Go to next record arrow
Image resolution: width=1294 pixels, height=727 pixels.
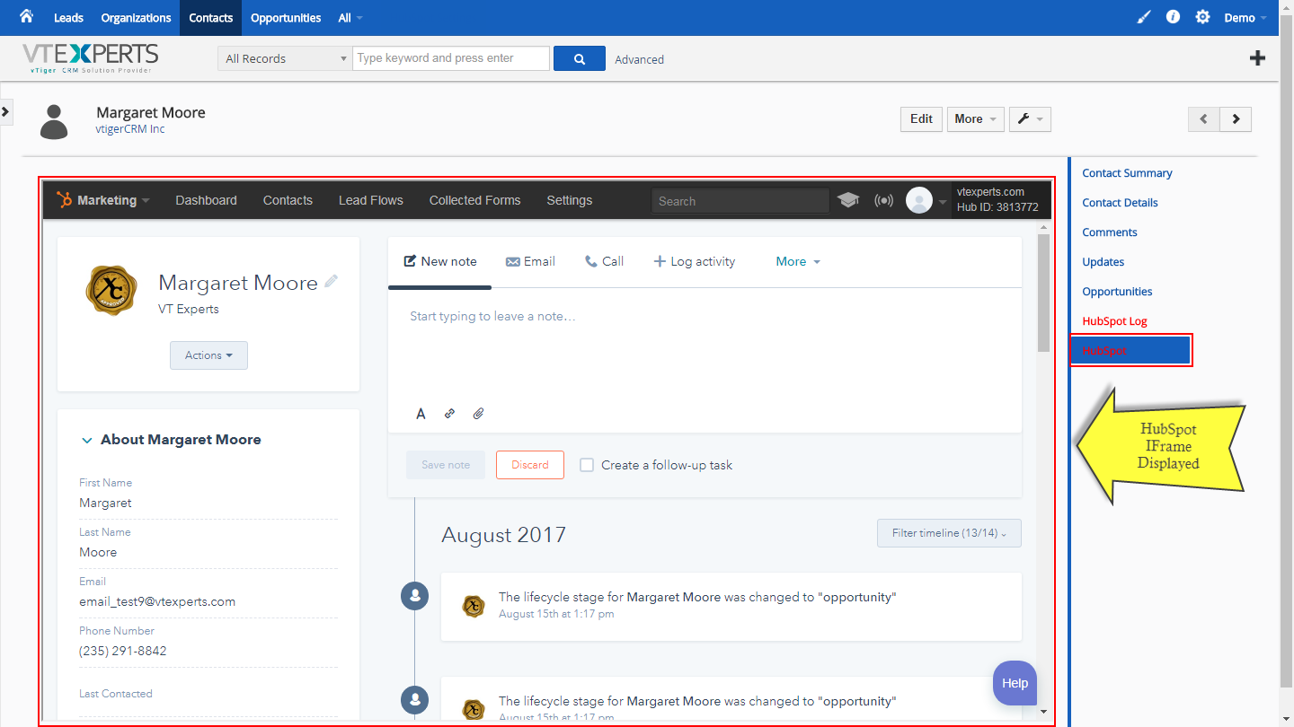pyautogui.click(x=1236, y=118)
